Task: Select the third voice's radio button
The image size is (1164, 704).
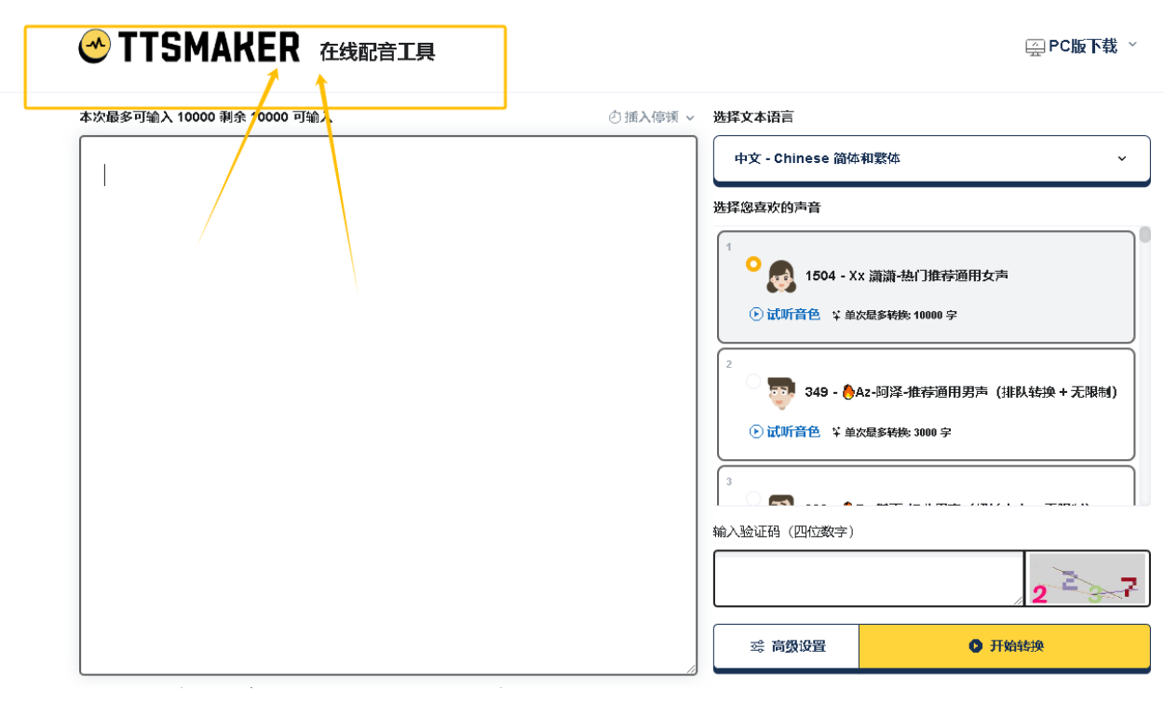Action: (x=753, y=499)
